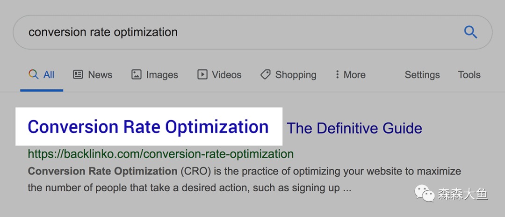
Task: Click the blue search magnifier icon
Action: (470, 32)
